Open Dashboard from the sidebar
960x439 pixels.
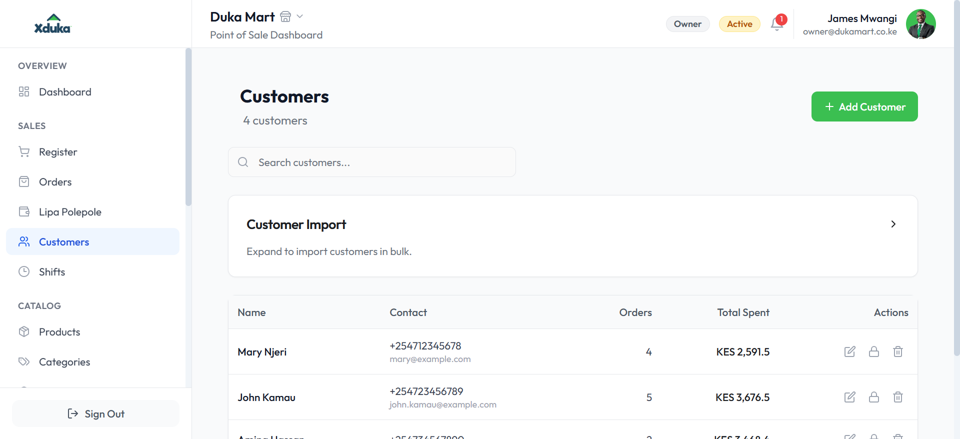click(x=92, y=91)
